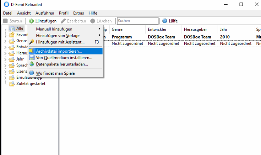This screenshot has height=155, width=261.
Task: Click the blue Hilfe question mark icon
Action: pyautogui.click(x=165, y=21)
